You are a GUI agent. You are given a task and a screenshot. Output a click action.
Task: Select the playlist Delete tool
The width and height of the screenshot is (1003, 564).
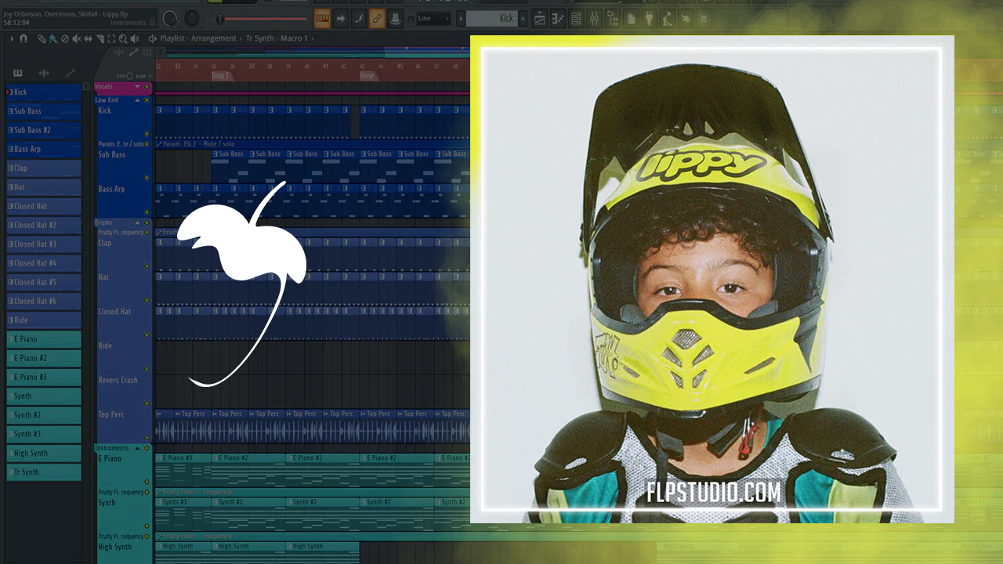(64, 38)
